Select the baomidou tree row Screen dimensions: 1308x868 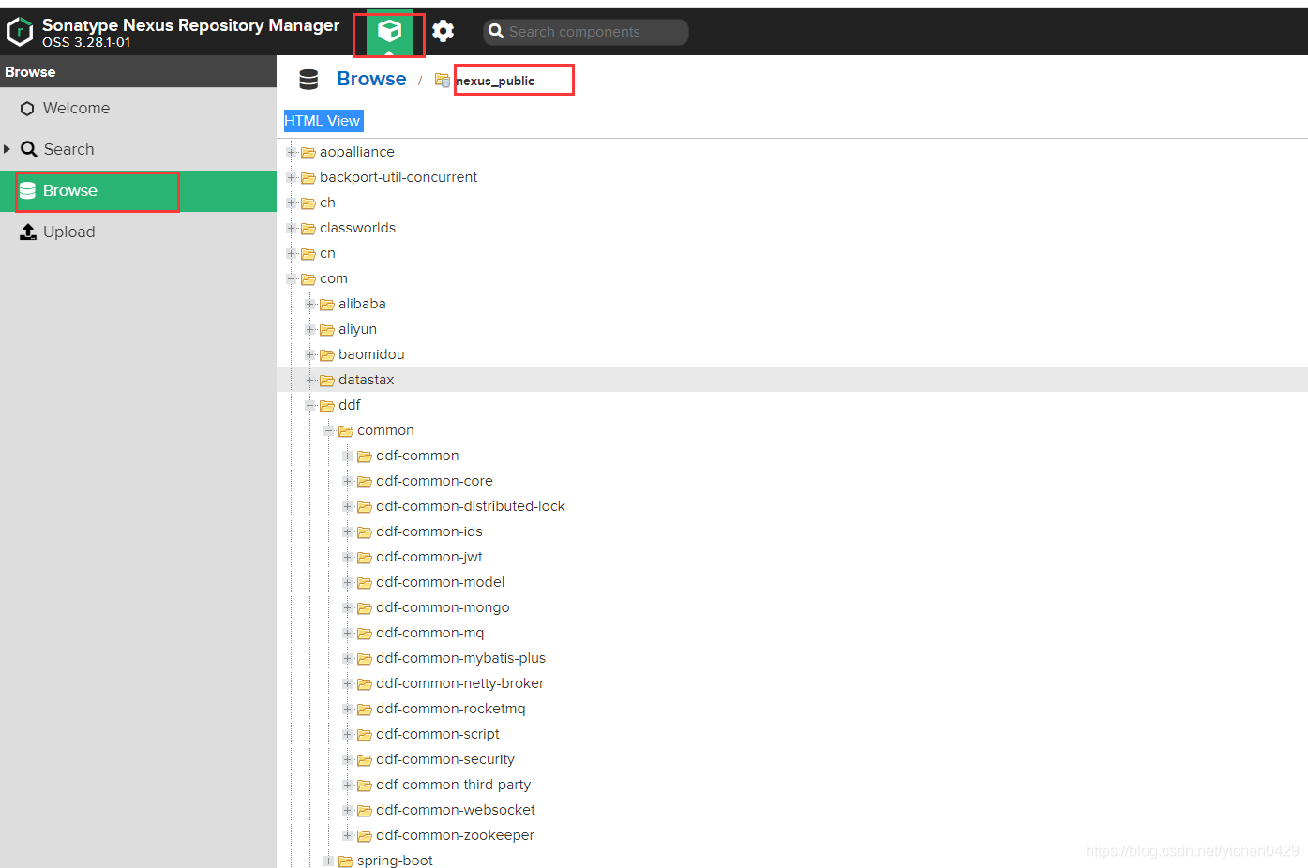pyautogui.click(x=792, y=354)
